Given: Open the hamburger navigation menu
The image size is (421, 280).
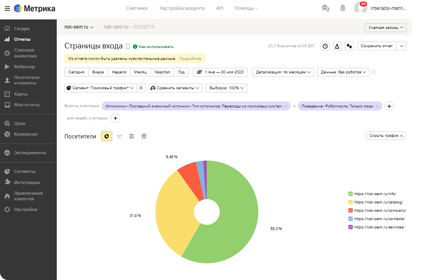Looking at the screenshot, I should click(7, 9).
